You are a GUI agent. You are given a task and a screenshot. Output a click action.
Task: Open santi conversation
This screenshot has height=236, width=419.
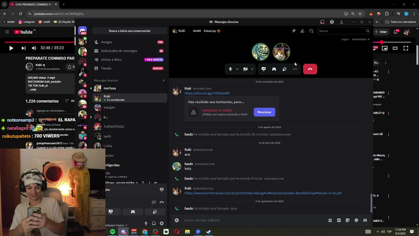click(x=130, y=136)
